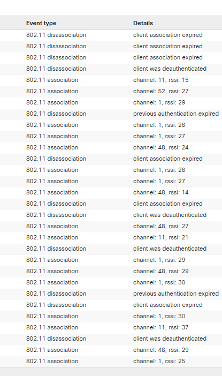Click the event type beside channel: 48, rssi: 14
The image size is (222, 376).
pos(52,192)
